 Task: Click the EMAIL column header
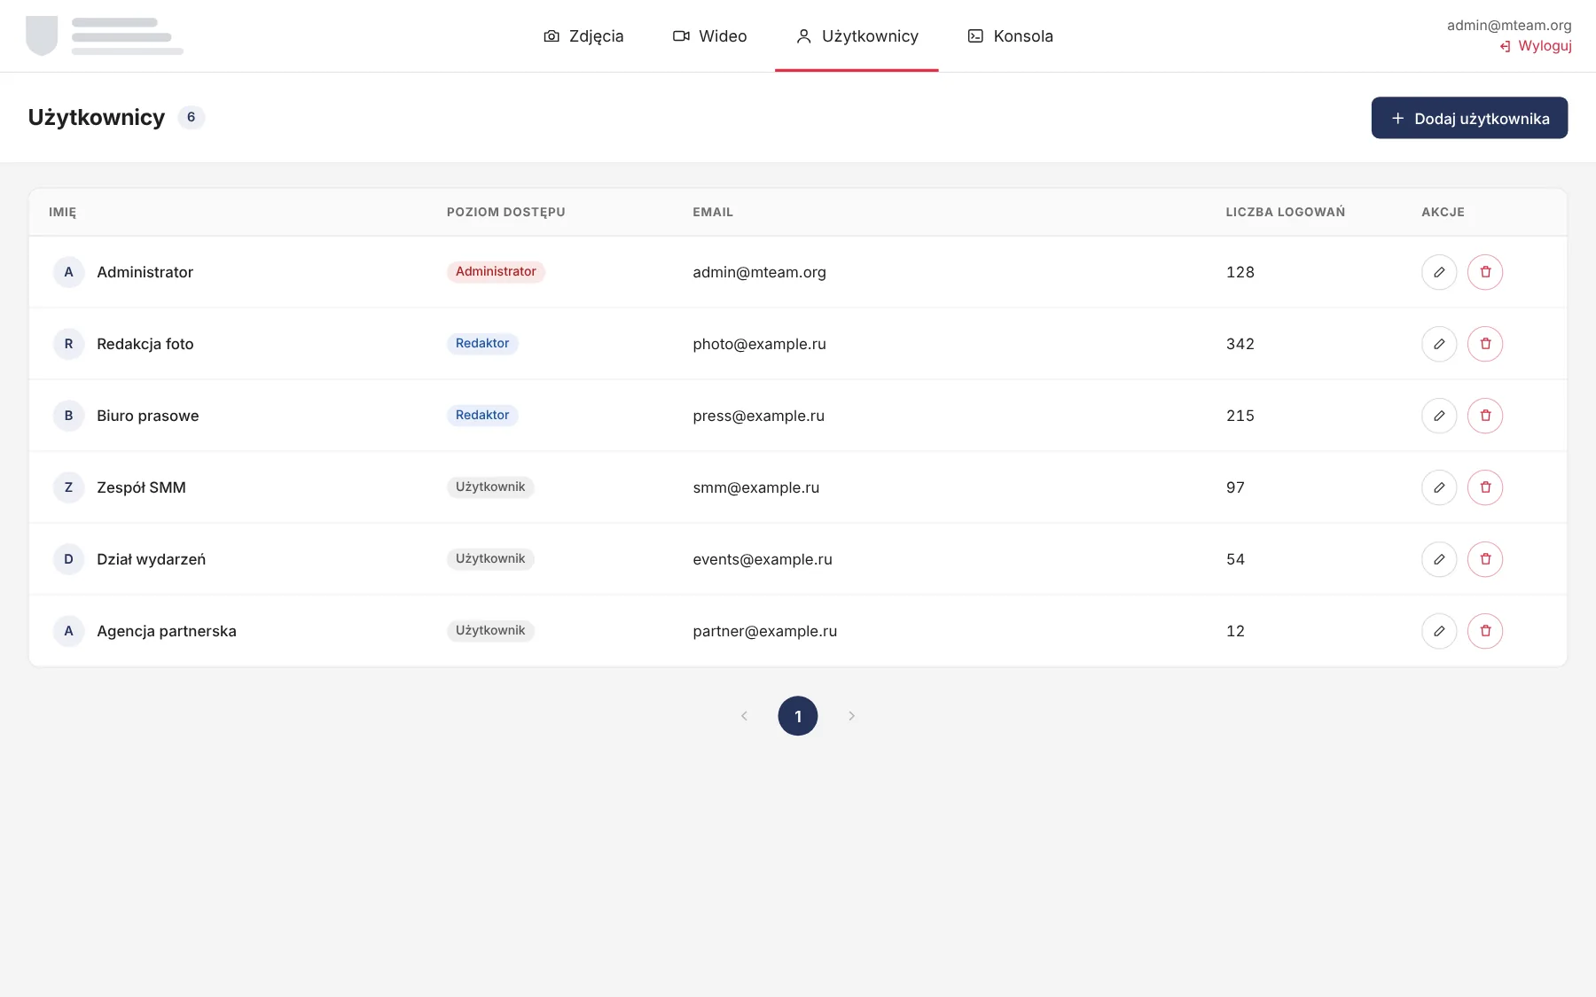(x=713, y=213)
